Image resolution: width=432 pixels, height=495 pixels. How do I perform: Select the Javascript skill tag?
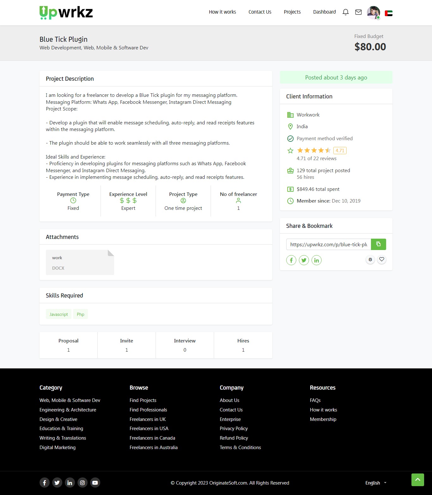(x=59, y=314)
